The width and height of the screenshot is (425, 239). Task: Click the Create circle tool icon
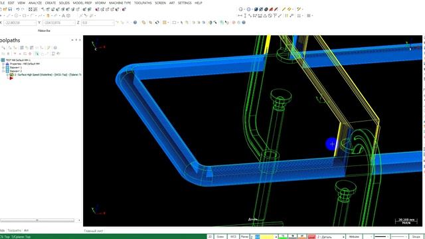[x=16, y=16]
